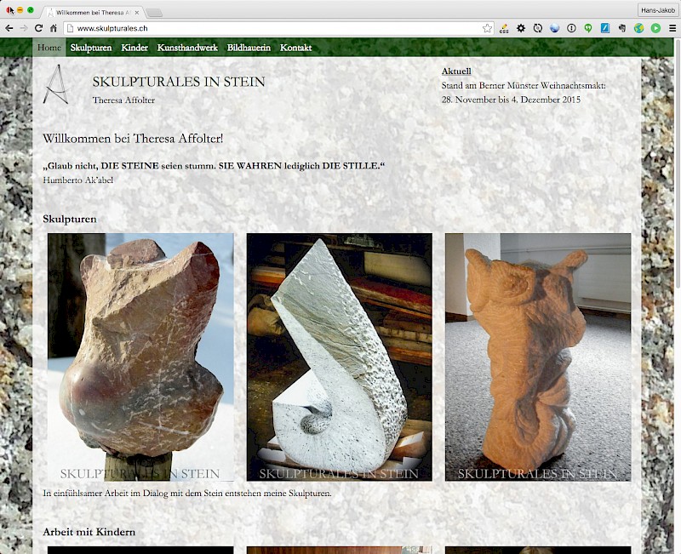Open the Hans-Jakob profile switcher

point(657,10)
